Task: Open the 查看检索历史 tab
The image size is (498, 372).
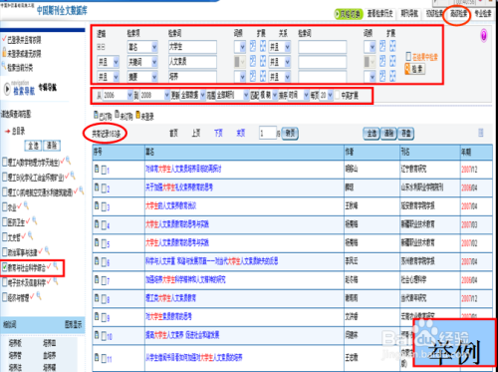Action: click(380, 14)
